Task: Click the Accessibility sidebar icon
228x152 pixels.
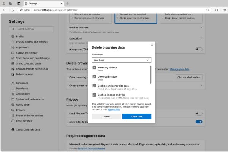Action: [x=13, y=94]
